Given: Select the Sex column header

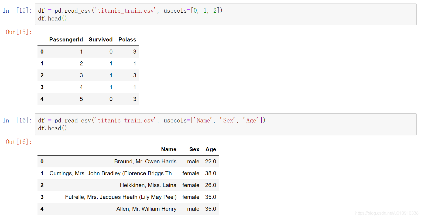Looking at the screenshot, I should tap(194, 149).
